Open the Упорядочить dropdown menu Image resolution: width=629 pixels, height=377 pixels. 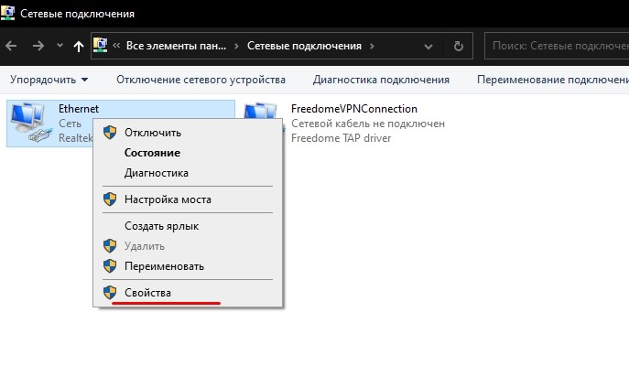pyautogui.click(x=49, y=80)
